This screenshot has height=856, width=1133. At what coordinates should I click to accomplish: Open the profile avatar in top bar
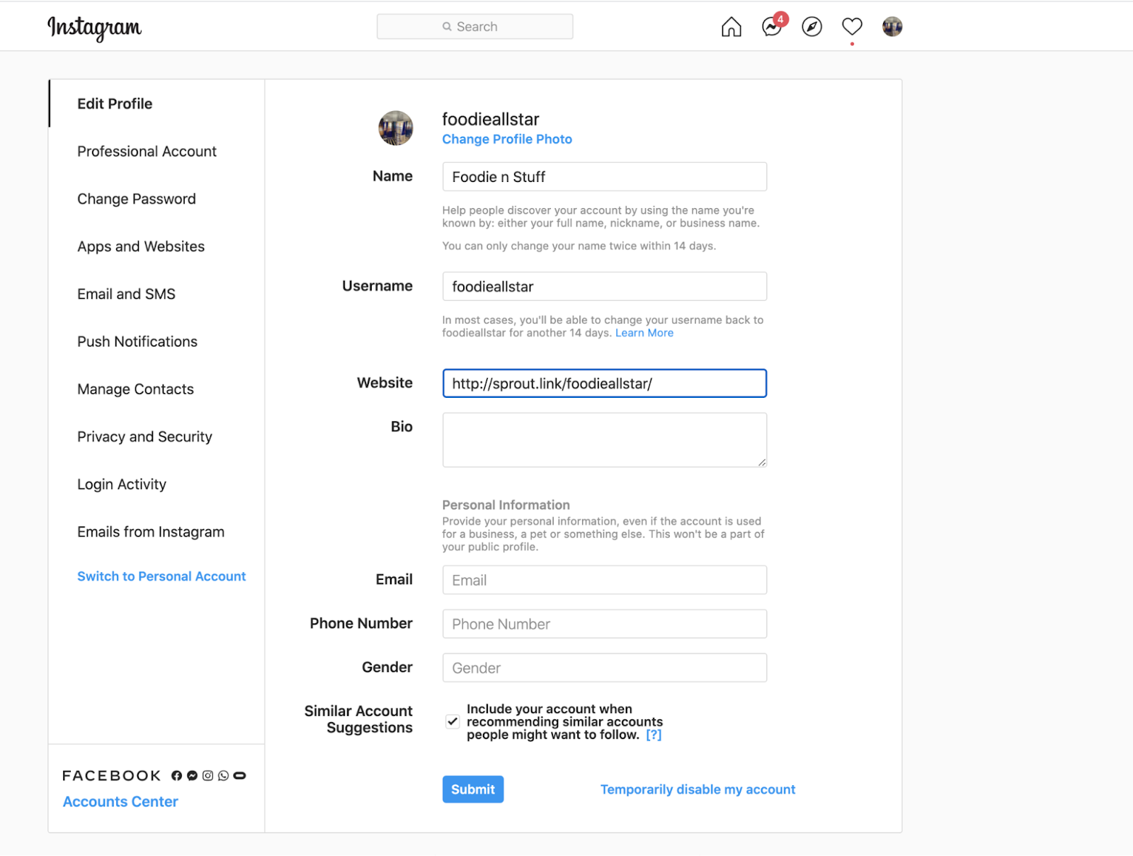pos(892,27)
